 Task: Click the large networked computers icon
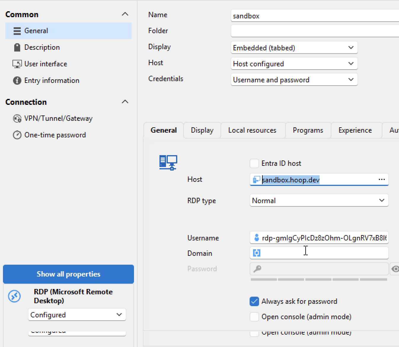tap(168, 163)
